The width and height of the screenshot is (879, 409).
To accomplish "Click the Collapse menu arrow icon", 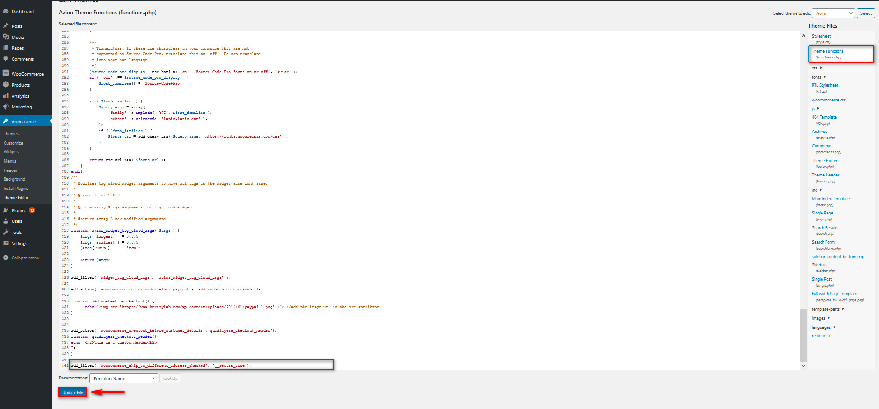I will click(6, 258).
